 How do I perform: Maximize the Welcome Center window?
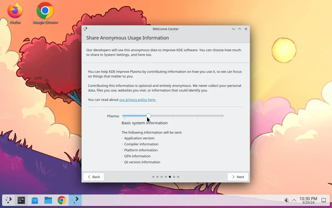coord(240,29)
